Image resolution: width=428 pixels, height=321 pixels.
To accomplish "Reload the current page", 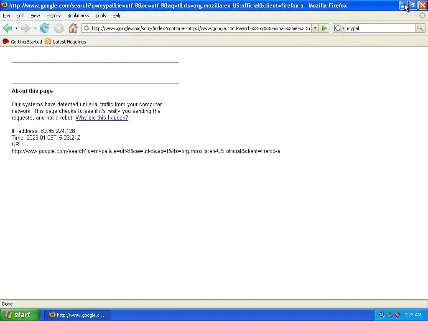I will [45, 28].
